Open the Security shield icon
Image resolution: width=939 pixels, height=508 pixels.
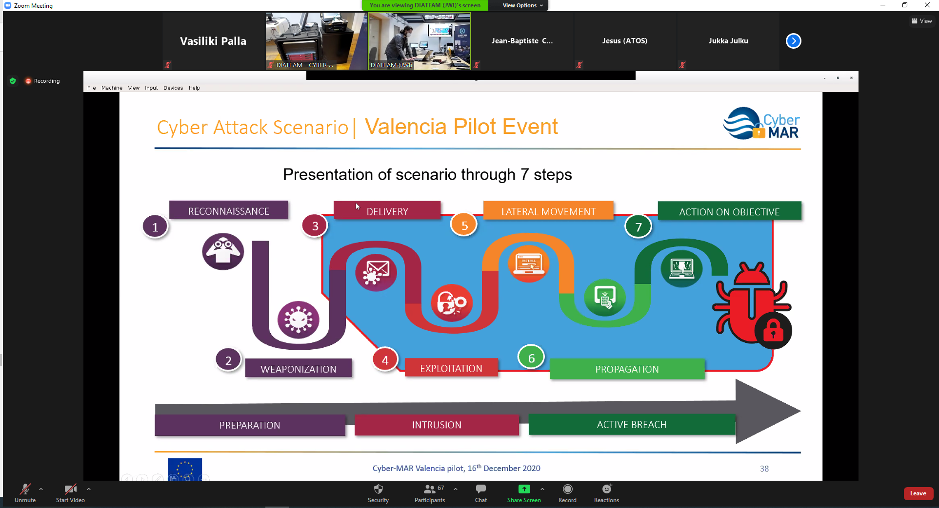click(x=378, y=489)
